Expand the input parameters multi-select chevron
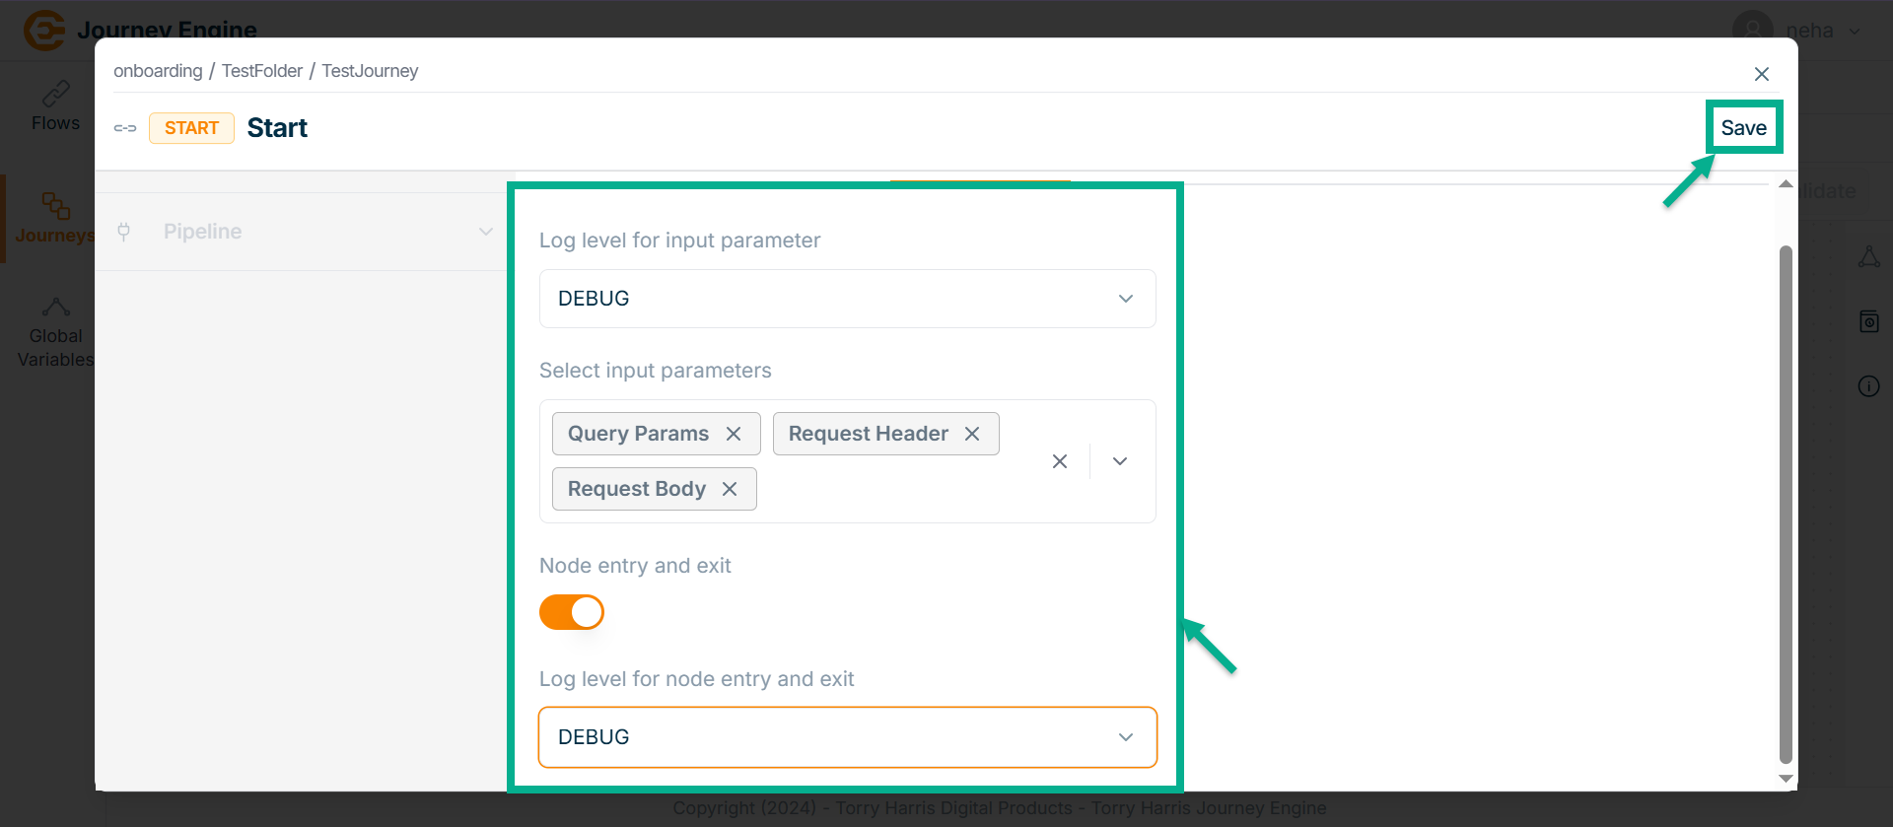The height and width of the screenshot is (827, 1893). (1120, 461)
